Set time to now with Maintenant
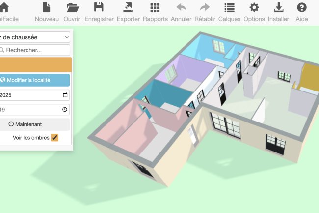The width and height of the screenshot is (319, 213). tap(34, 124)
